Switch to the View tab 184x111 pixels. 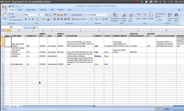(x=69, y=10)
